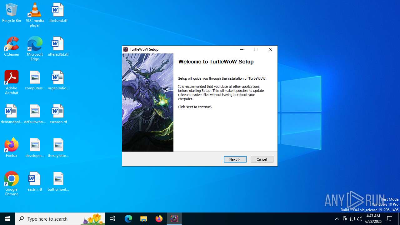
Task: Select the Google Chrome desktop shortcut
Action: (12, 184)
